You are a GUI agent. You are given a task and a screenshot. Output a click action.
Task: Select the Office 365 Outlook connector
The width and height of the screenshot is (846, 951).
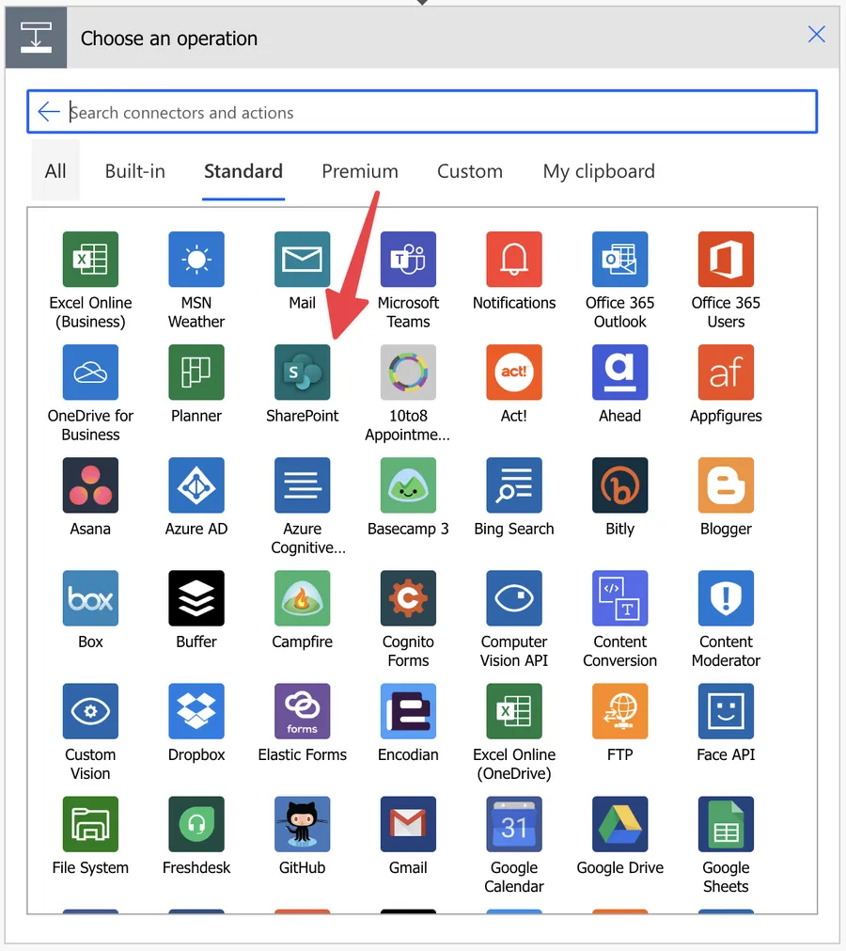tap(619, 260)
